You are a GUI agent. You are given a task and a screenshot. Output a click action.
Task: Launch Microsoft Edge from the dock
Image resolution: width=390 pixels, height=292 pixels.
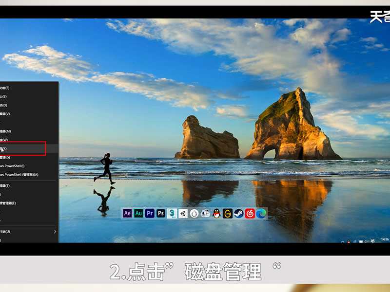[x=261, y=213]
